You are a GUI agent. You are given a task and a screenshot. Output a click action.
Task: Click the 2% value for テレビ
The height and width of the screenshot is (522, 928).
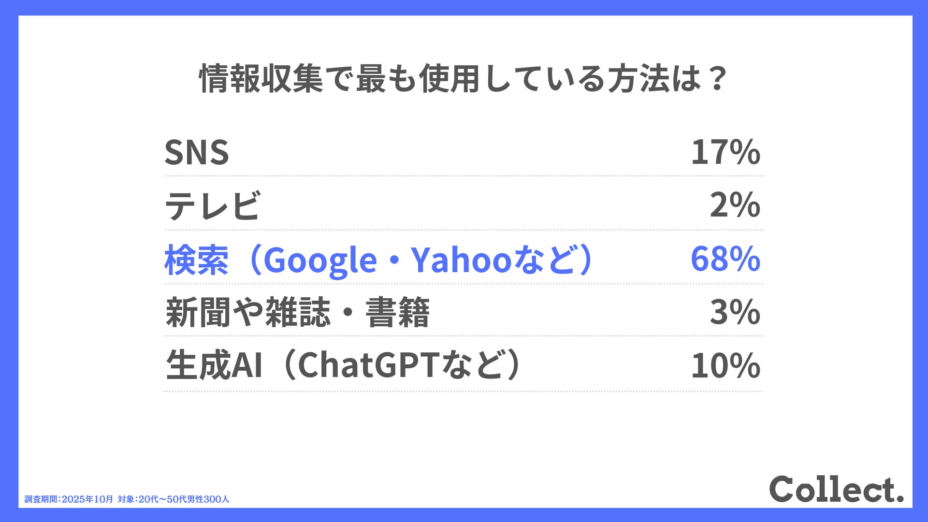(735, 205)
